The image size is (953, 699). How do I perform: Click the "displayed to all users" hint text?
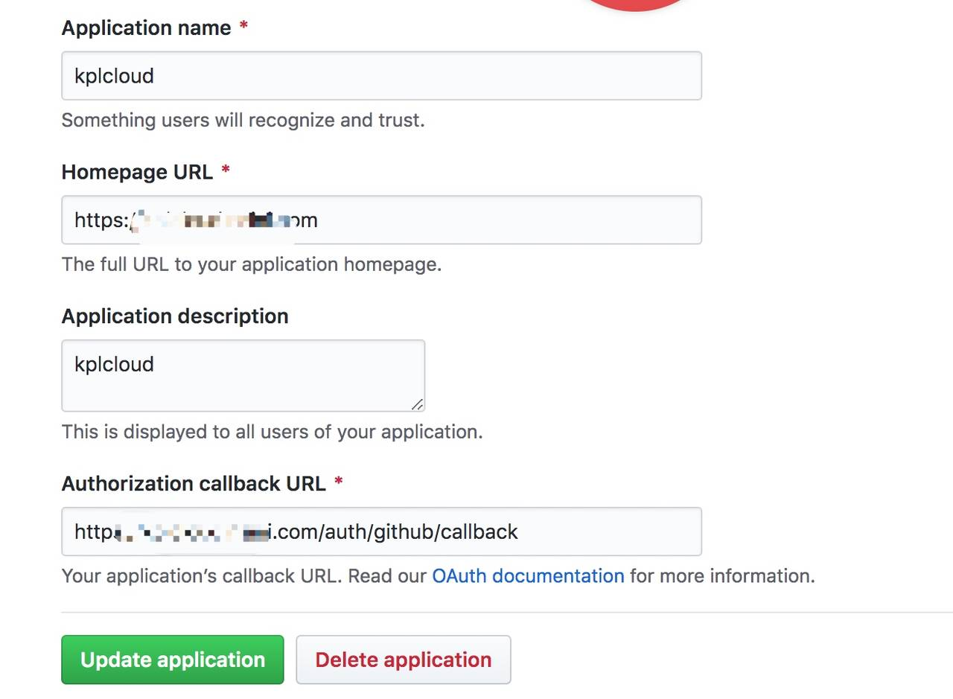pos(272,432)
